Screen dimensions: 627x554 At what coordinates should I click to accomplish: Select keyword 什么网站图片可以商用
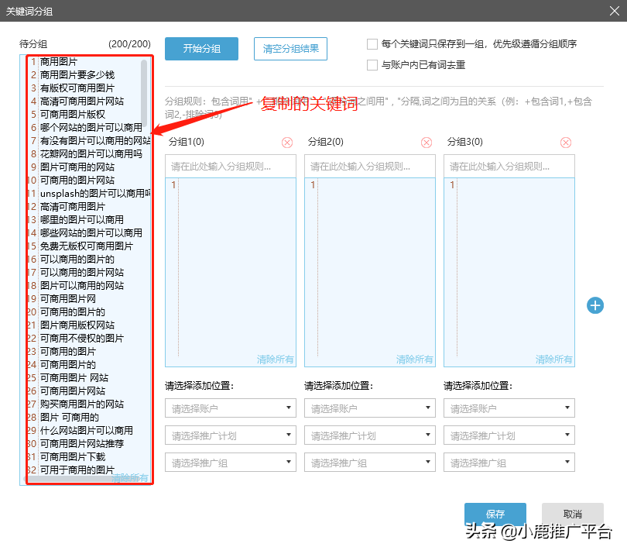(x=87, y=431)
